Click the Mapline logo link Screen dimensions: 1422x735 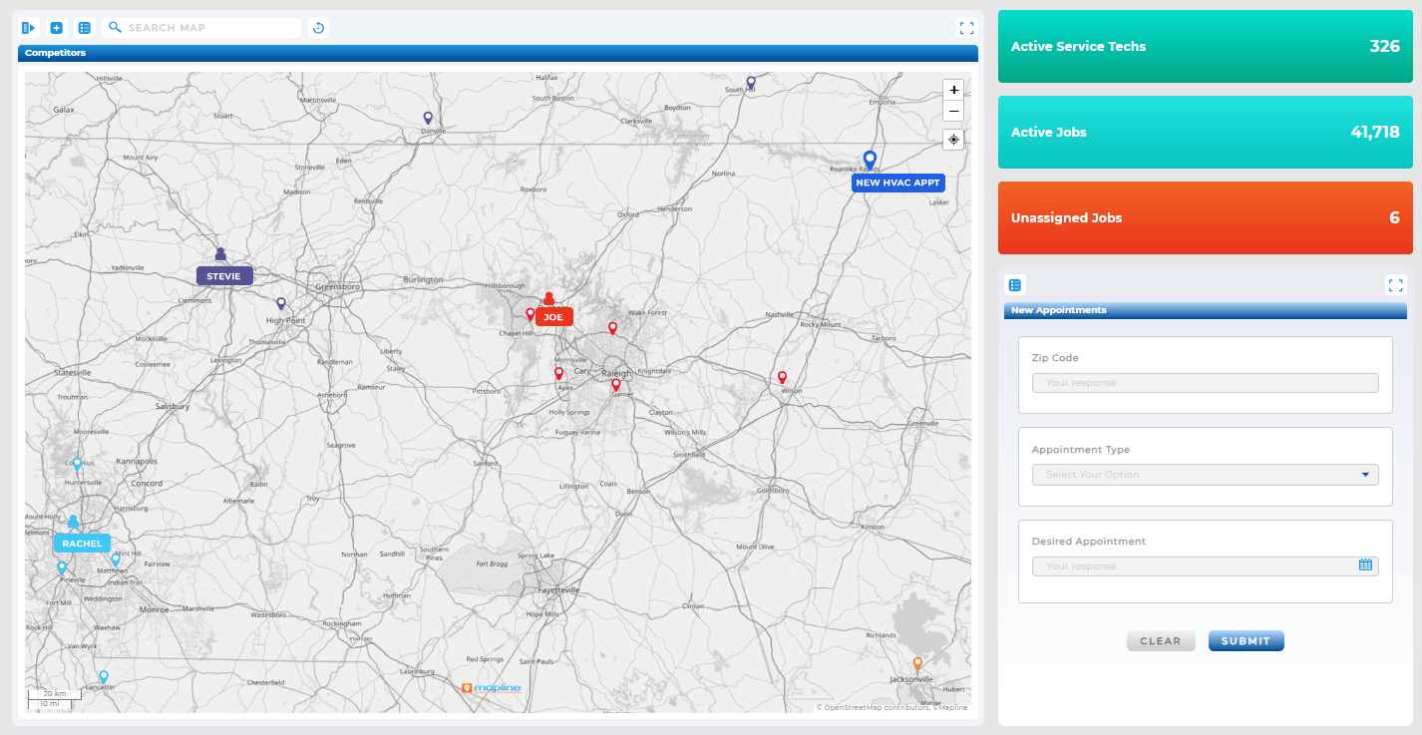pos(492,688)
